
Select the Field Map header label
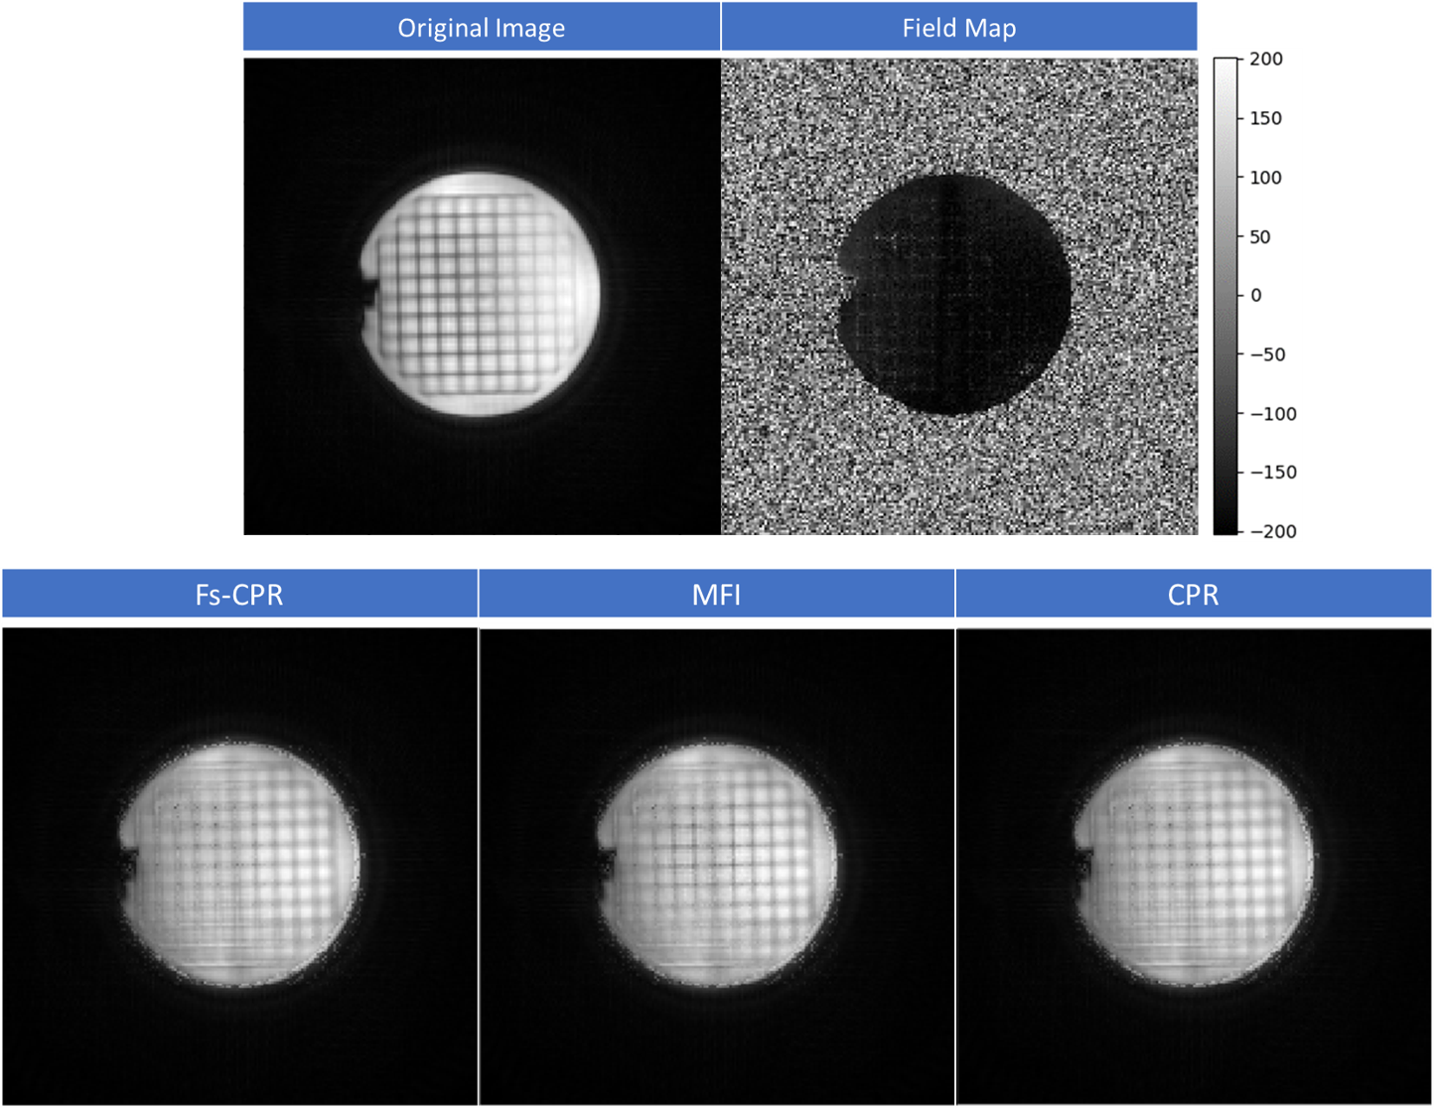coord(958,28)
